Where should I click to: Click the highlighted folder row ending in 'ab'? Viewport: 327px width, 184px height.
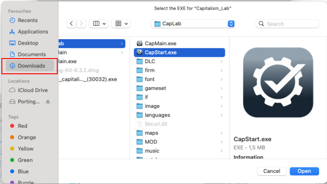click(x=92, y=43)
